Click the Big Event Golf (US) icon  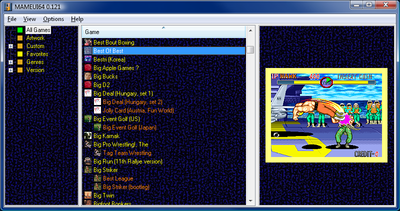pos(88,119)
